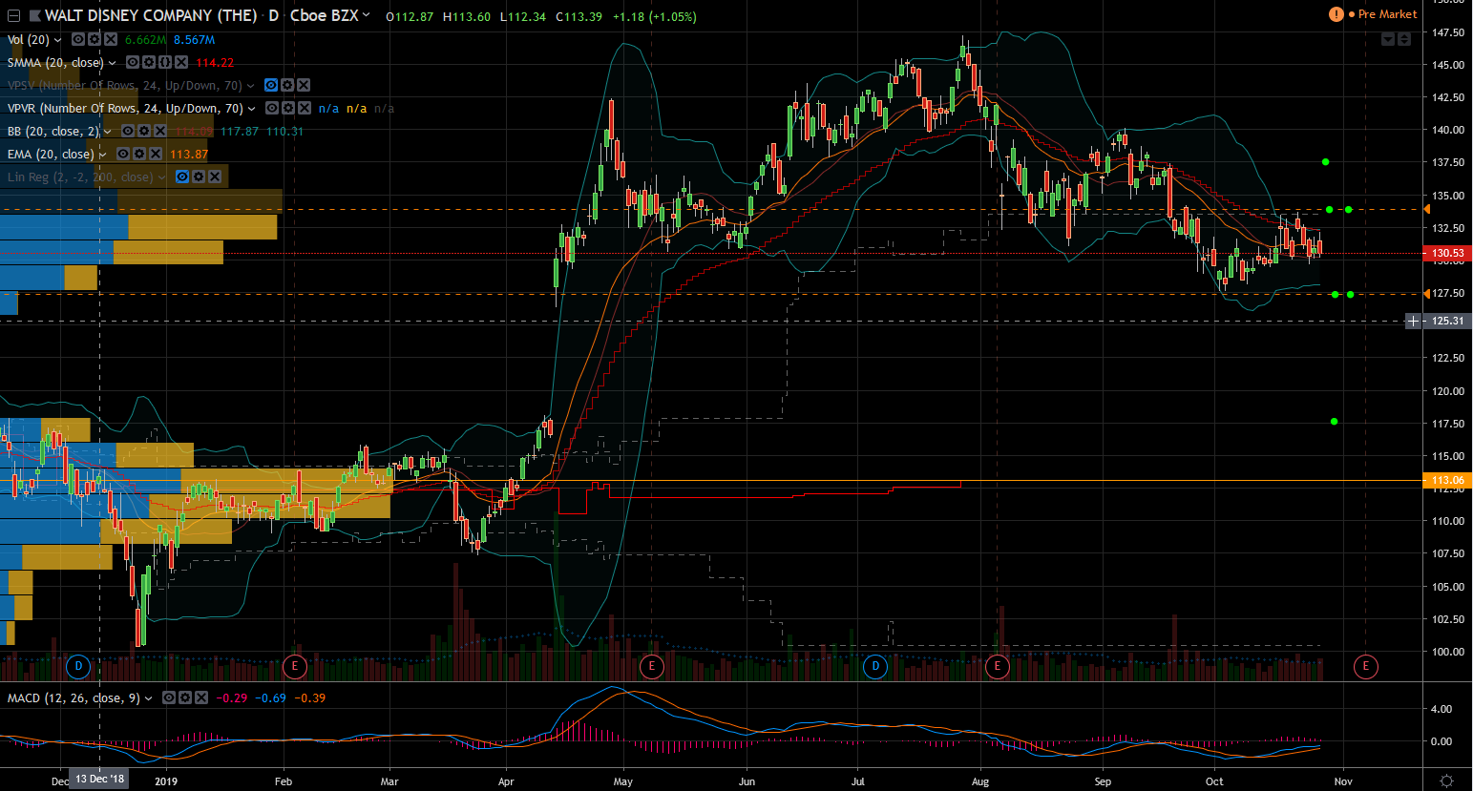Expand the VPVR dropdown arrow
This screenshot has width=1473, height=791.
coord(252,109)
